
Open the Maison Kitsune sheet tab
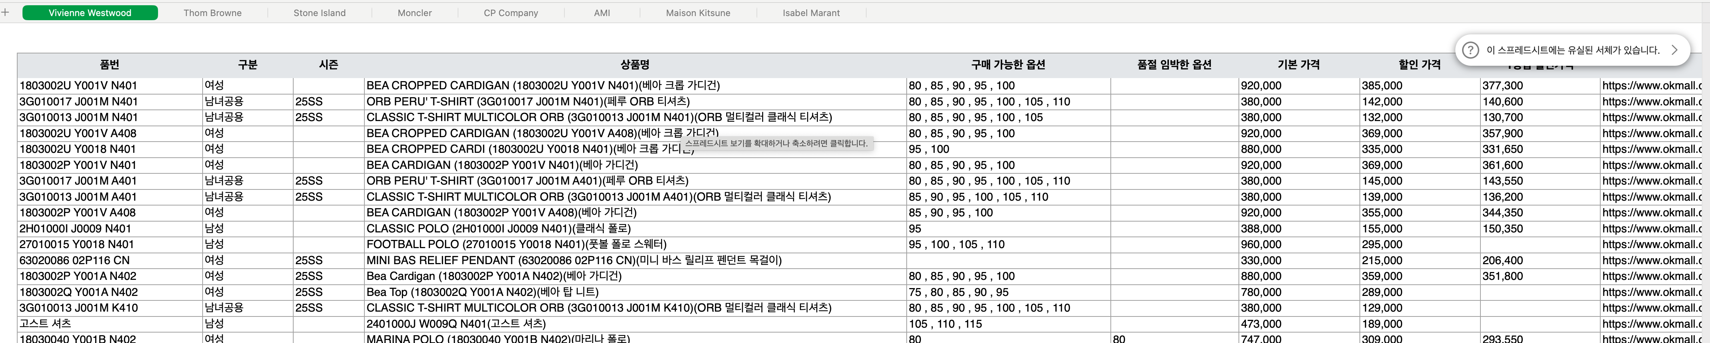[698, 13]
